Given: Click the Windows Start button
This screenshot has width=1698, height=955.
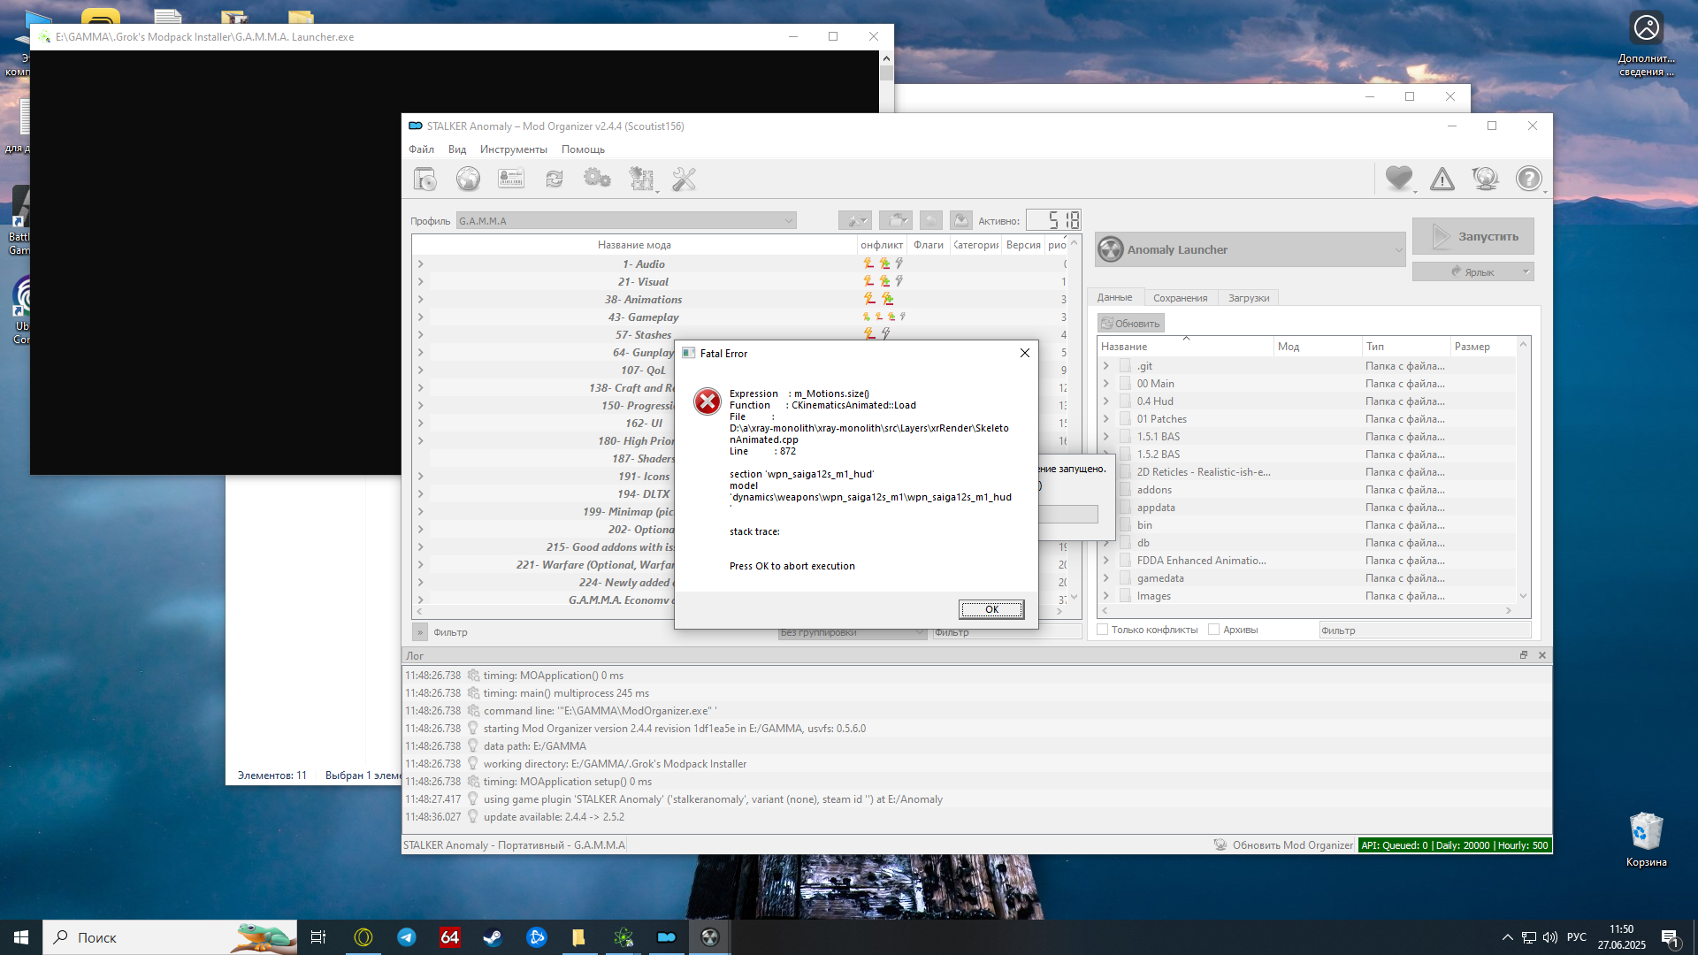Looking at the screenshot, I should [21, 937].
